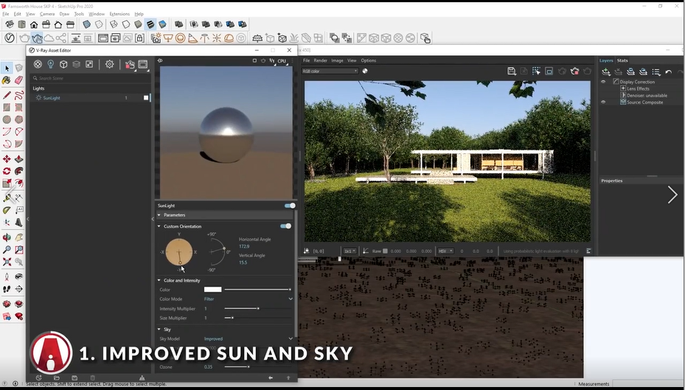Viewport: 685px width, 390px height.
Task: Launch interactive render teapot-with-hand icon
Action: coord(37,38)
